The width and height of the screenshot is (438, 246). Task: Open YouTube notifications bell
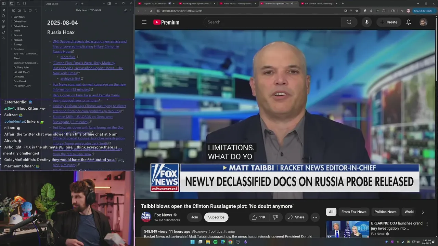[x=408, y=22]
